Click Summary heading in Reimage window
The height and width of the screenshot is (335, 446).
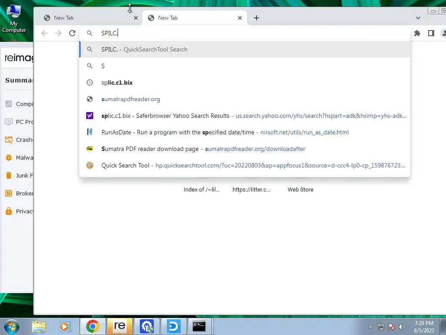click(19, 80)
